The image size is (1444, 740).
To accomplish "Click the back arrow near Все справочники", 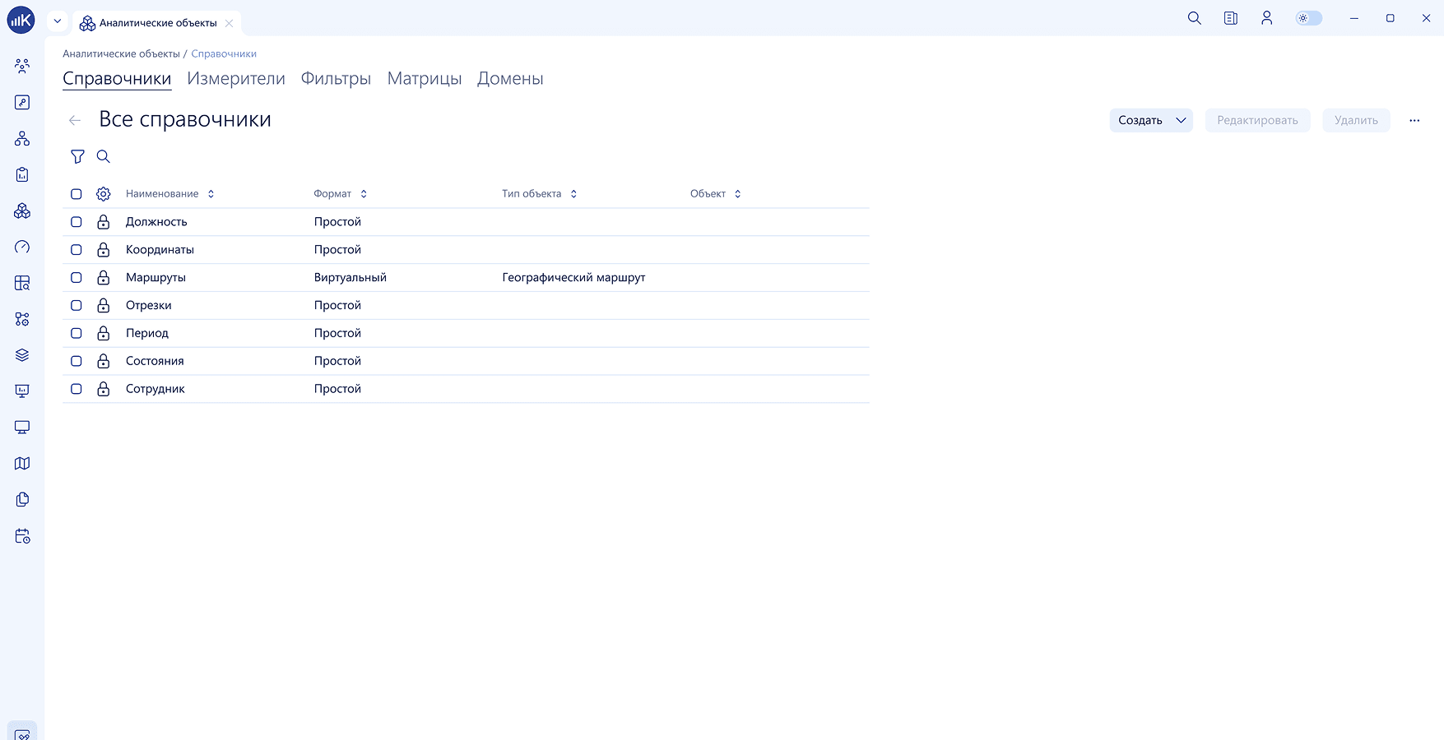I will pos(75,120).
